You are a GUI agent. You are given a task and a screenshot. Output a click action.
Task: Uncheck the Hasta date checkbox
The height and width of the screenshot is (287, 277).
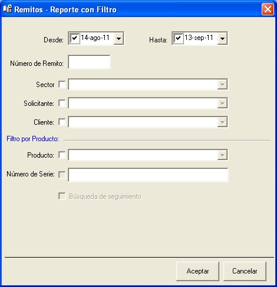(x=179, y=38)
